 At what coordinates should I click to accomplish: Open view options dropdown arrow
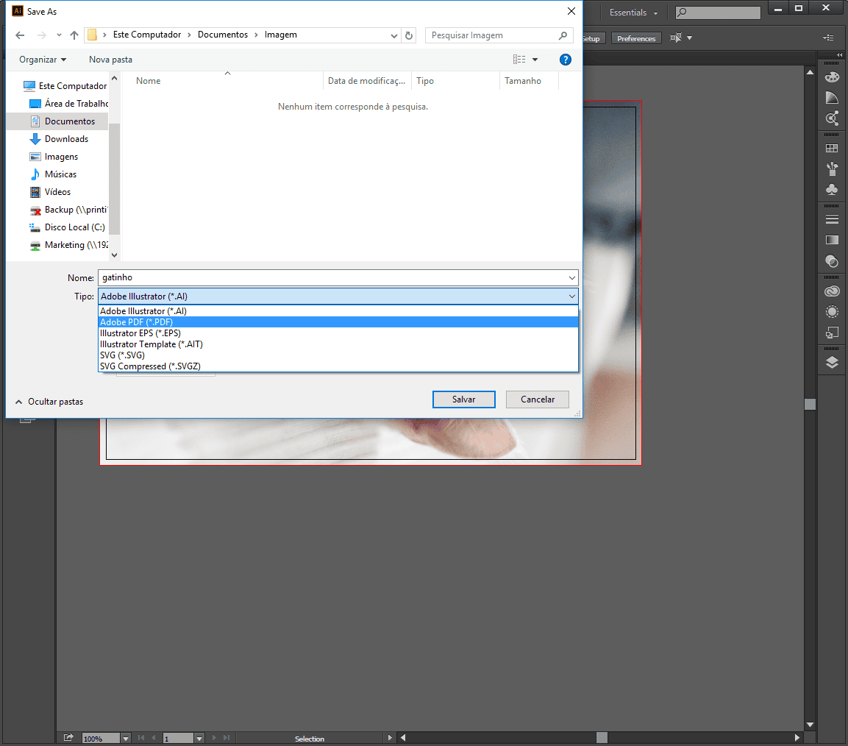(535, 60)
